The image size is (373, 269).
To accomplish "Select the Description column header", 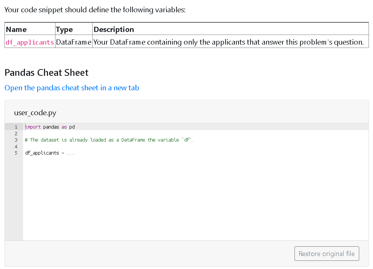I will tap(114, 29).
